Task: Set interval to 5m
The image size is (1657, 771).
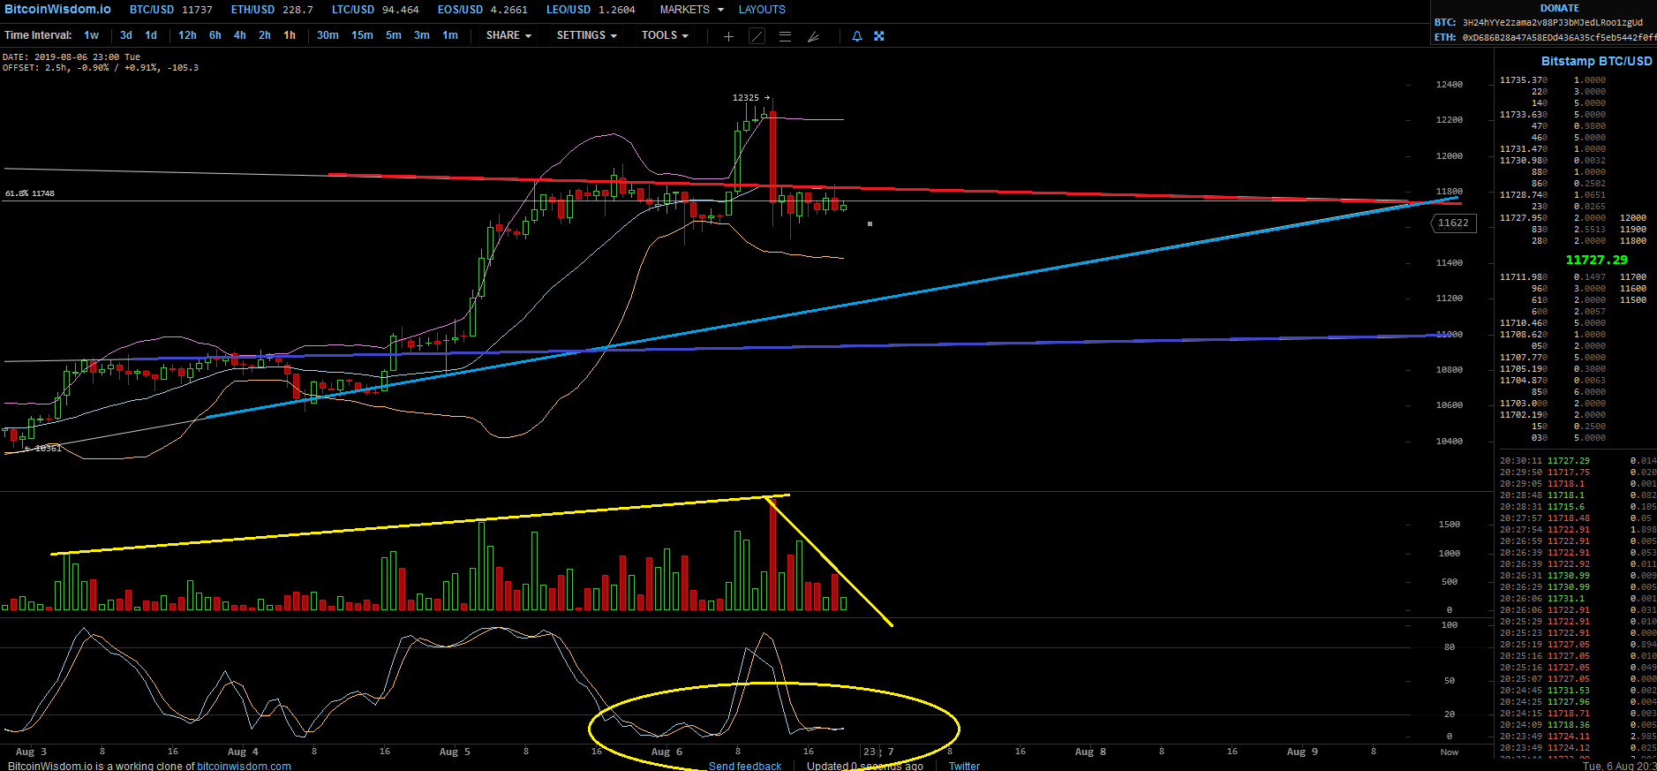Action: click(x=394, y=35)
